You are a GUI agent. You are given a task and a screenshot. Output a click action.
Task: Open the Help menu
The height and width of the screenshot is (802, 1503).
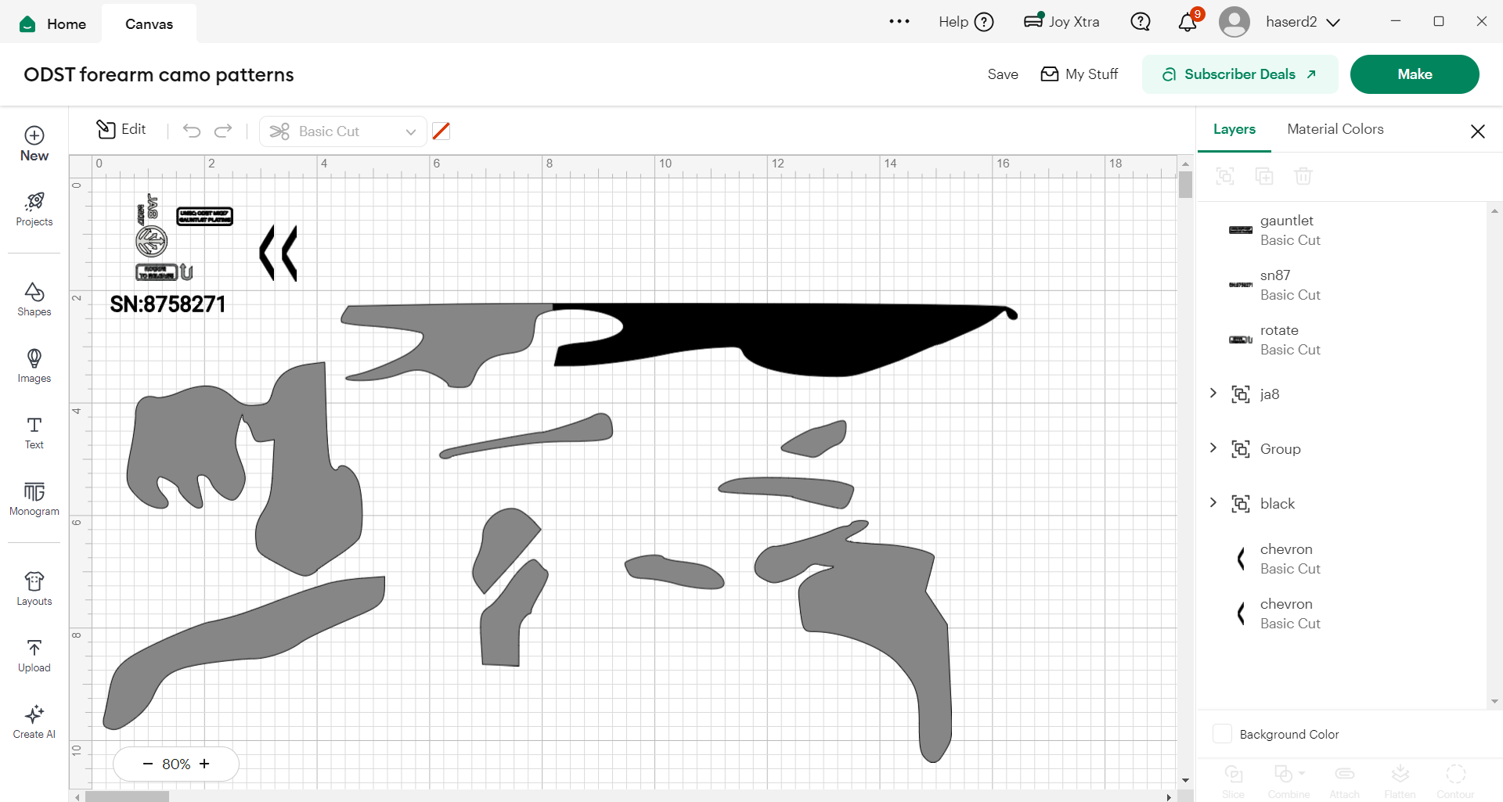click(966, 22)
